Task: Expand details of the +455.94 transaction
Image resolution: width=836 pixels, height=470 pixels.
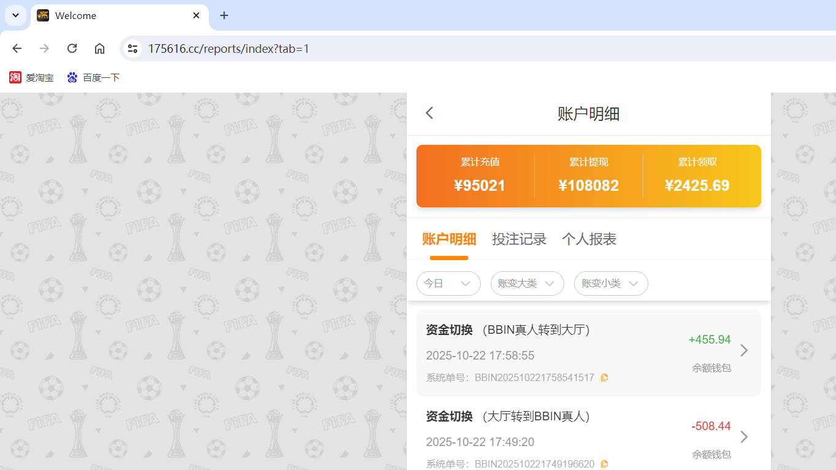Action: (744, 350)
